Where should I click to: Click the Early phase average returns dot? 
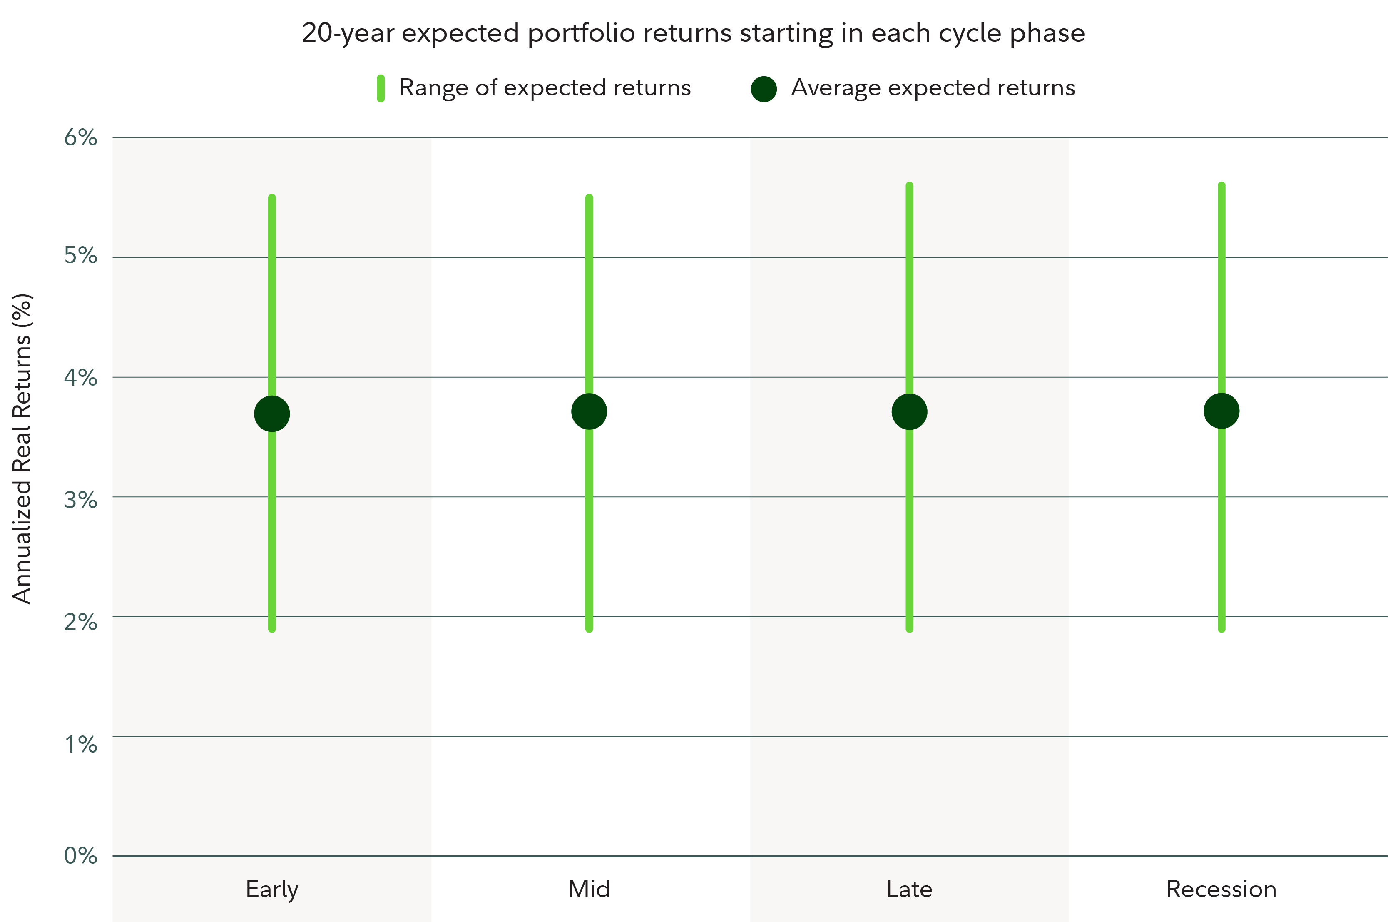(271, 414)
